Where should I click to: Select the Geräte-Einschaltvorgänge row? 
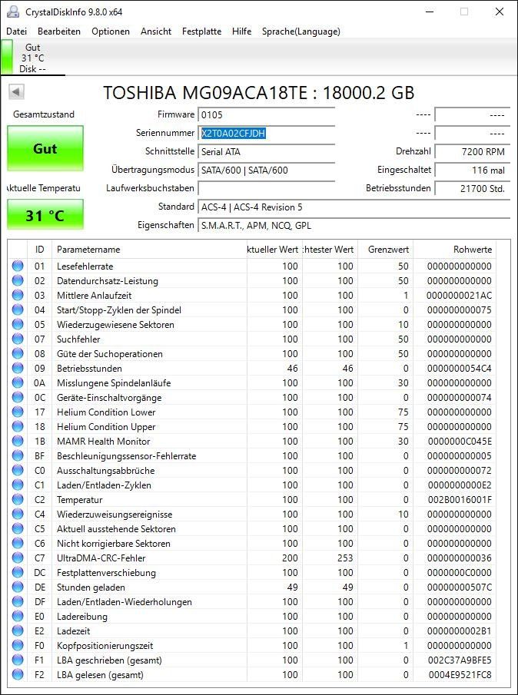[x=252, y=398]
